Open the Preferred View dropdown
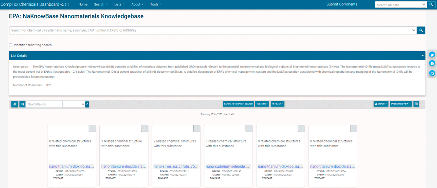 click(401, 104)
